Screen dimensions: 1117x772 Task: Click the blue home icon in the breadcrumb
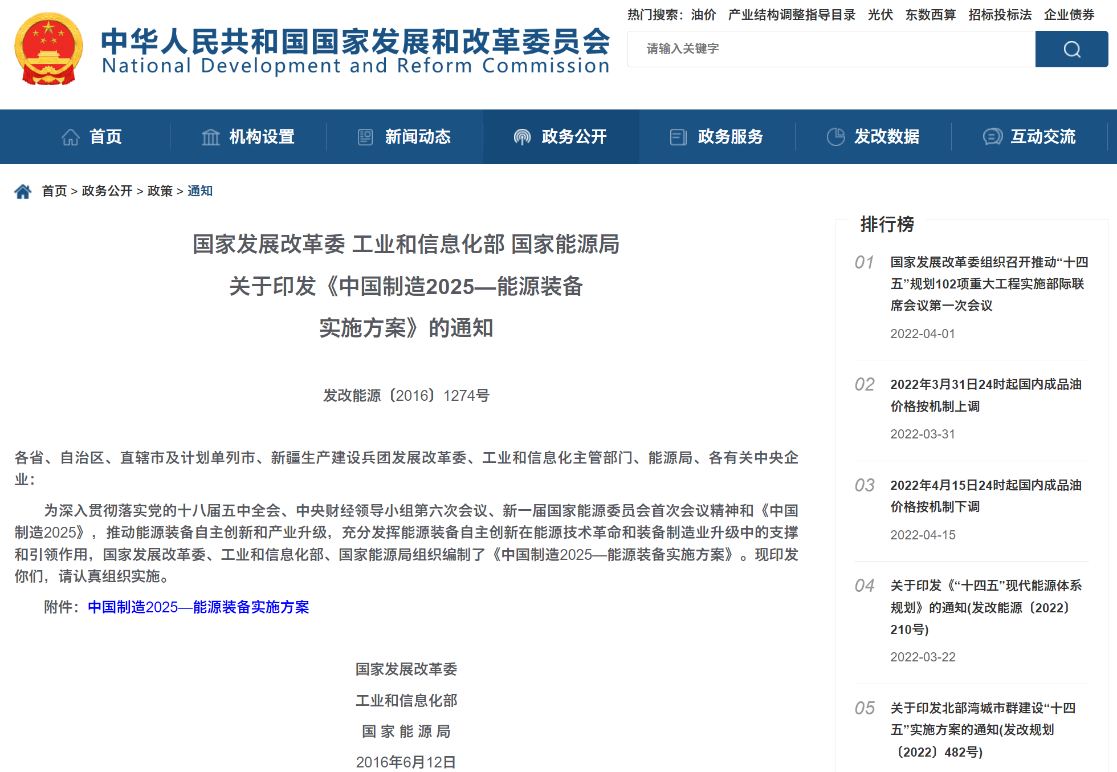pyautogui.click(x=23, y=191)
